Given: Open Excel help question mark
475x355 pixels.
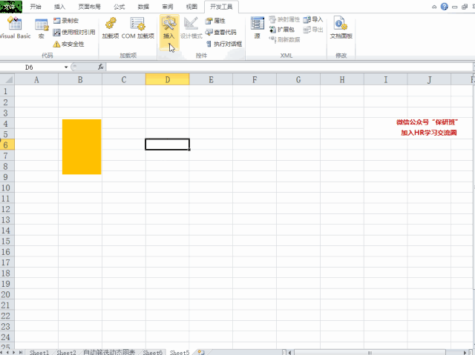Looking at the screenshot, I should [x=444, y=7].
